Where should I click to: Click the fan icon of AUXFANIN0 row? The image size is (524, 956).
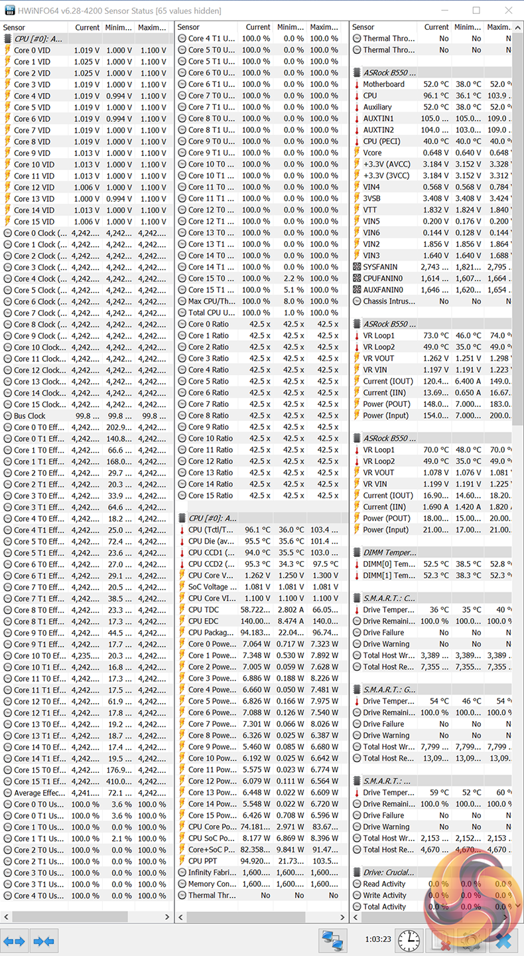[357, 290]
